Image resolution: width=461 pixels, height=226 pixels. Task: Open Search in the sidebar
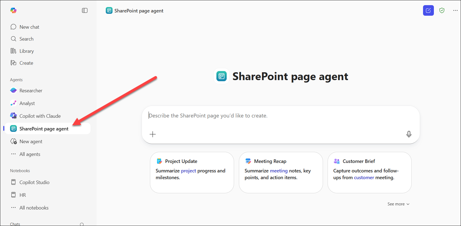tap(26, 39)
